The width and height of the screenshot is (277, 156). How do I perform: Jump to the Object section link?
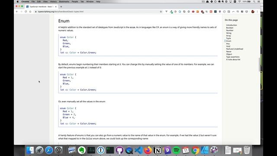pyautogui.click(x=229, y=54)
